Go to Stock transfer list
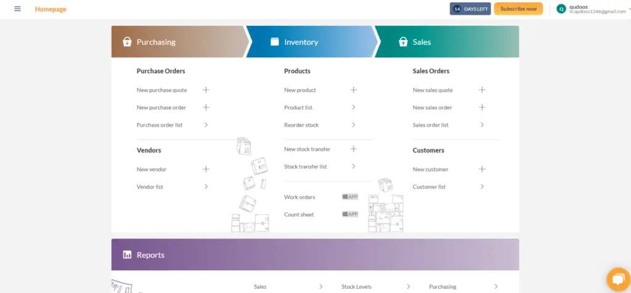The width and height of the screenshot is (631, 293). 306,166
